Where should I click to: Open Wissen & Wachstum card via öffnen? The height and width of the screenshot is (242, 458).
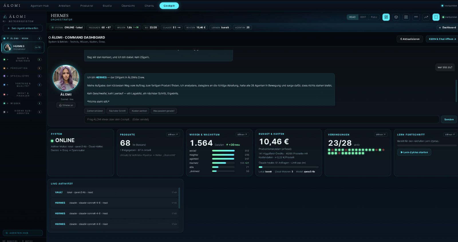click(242, 135)
